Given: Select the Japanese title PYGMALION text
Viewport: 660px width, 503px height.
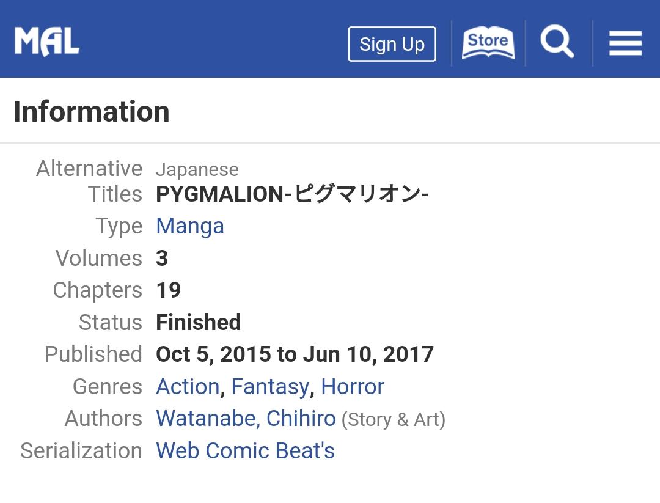Looking at the screenshot, I should (292, 194).
